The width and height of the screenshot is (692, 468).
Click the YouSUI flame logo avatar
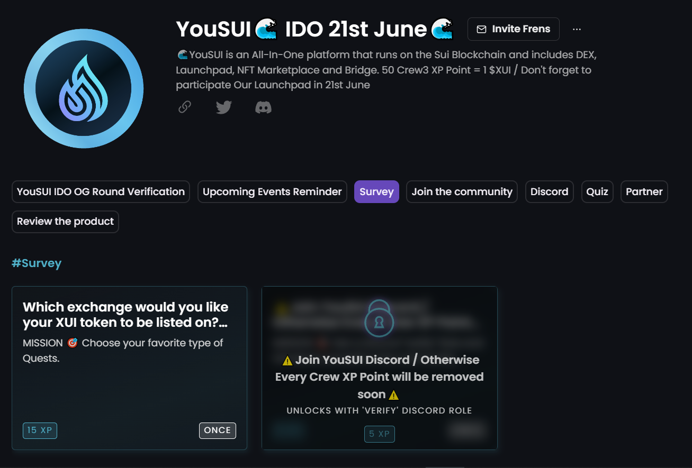coord(84,88)
